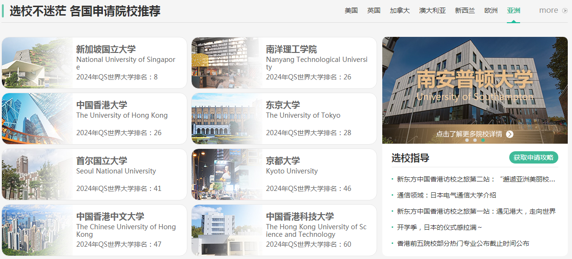Viewport: 572px width, 259px height.
Task: Click the text 2024年QS世界大学排名：28
Action: pos(309,133)
